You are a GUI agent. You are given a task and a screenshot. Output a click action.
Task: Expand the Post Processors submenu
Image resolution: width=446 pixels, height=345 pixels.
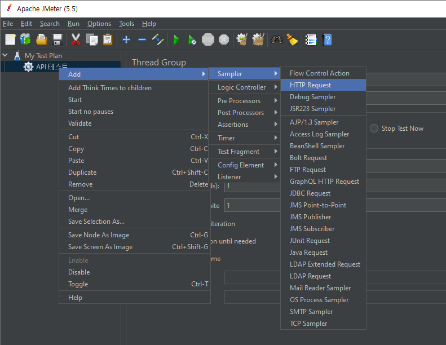tap(244, 113)
